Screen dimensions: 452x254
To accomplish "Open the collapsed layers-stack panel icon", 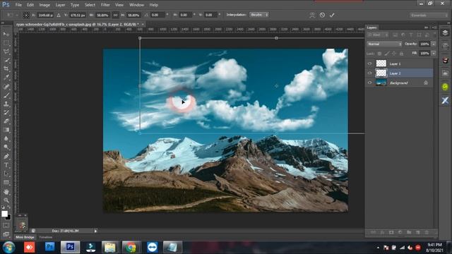I will pyautogui.click(x=445, y=33).
